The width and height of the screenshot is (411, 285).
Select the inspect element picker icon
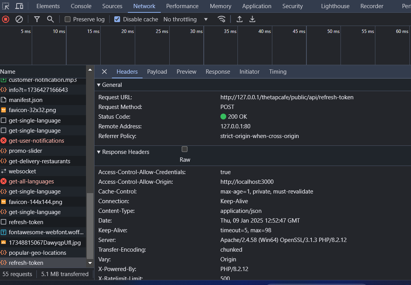coord(6,6)
